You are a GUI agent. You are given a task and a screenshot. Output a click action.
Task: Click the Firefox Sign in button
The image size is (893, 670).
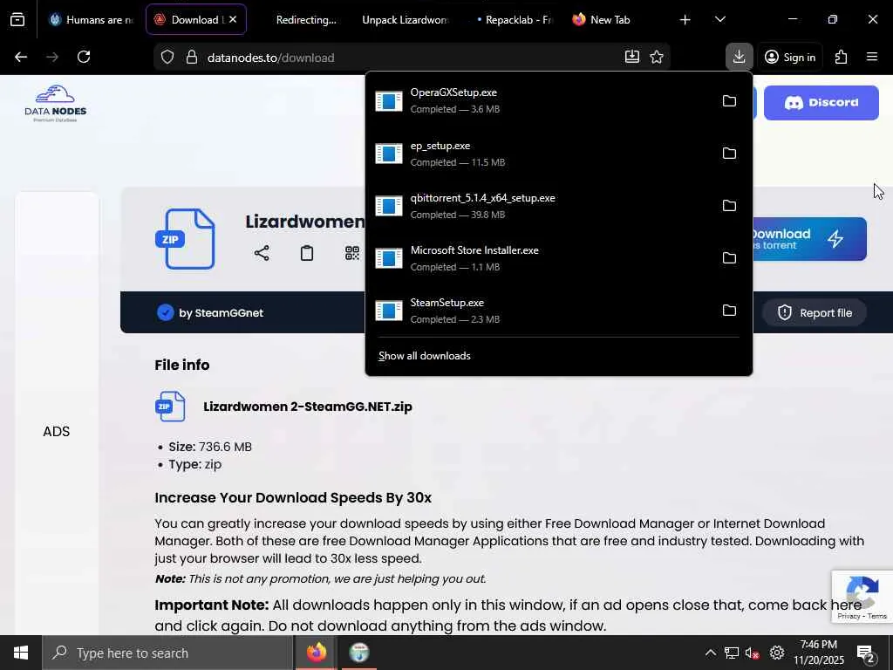click(790, 57)
